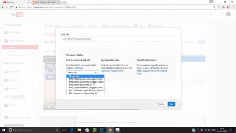Reload the page with refresh icon
The height and width of the screenshot is (133, 236).
11,7
